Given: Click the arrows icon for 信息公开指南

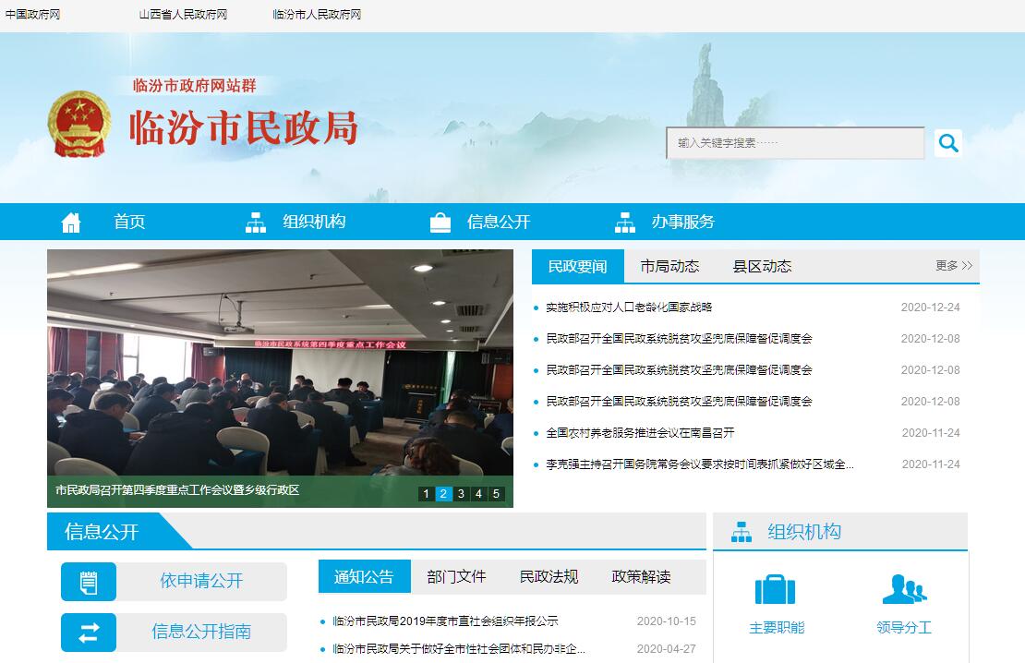Looking at the screenshot, I should click(x=89, y=633).
